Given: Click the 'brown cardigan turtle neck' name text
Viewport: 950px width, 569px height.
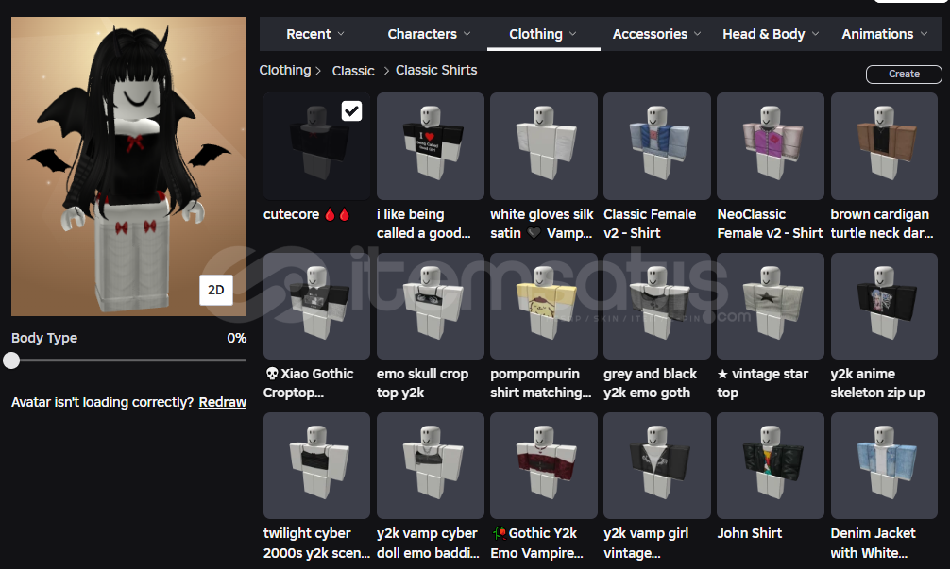Looking at the screenshot, I should (x=882, y=224).
